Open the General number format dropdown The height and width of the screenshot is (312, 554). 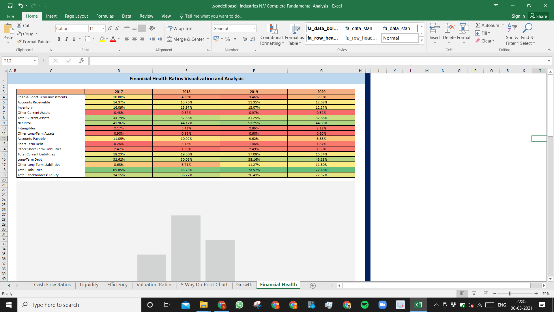254,28
